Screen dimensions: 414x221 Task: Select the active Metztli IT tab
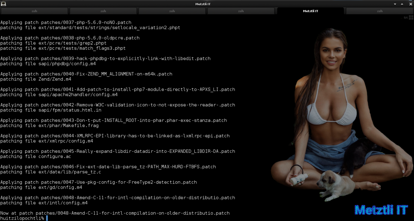(x=310, y=11)
